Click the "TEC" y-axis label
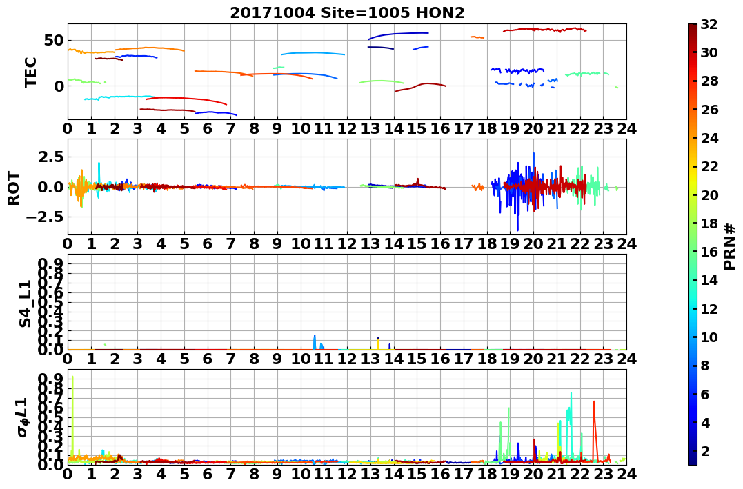The width and height of the screenshot is (743, 489). coord(30,72)
